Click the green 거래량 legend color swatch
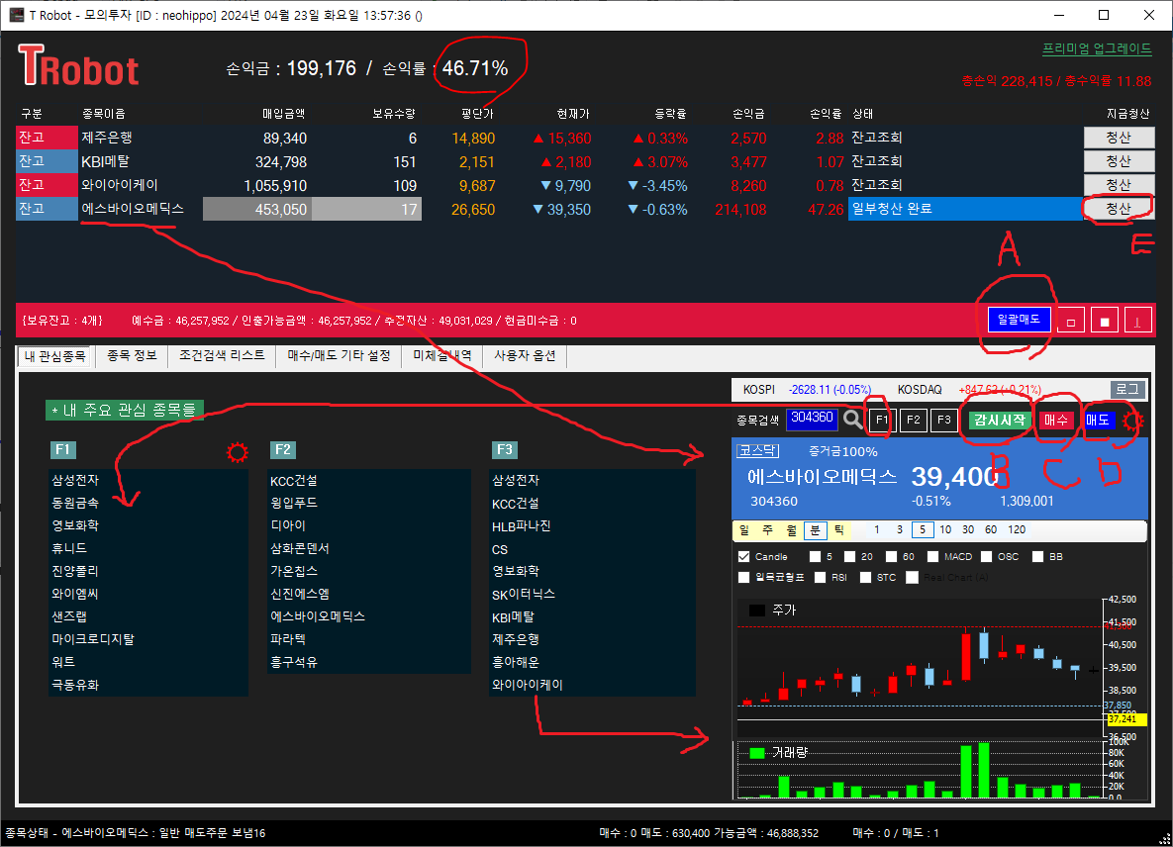This screenshot has width=1173, height=847. tap(757, 753)
